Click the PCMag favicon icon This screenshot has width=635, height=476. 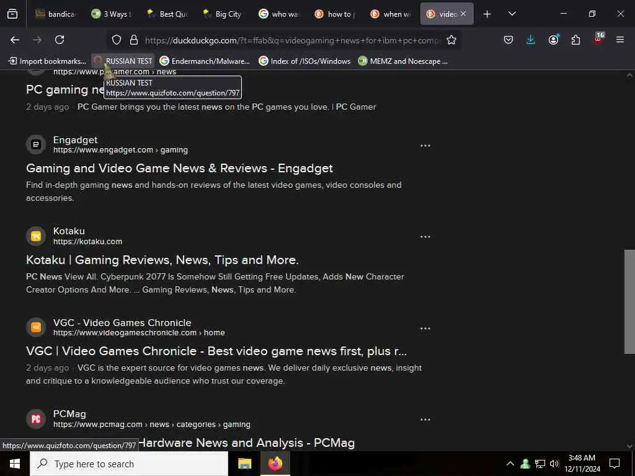tap(36, 418)
